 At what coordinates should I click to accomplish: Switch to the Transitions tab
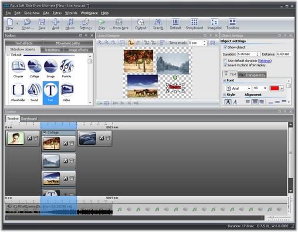[x=52, y=50]
